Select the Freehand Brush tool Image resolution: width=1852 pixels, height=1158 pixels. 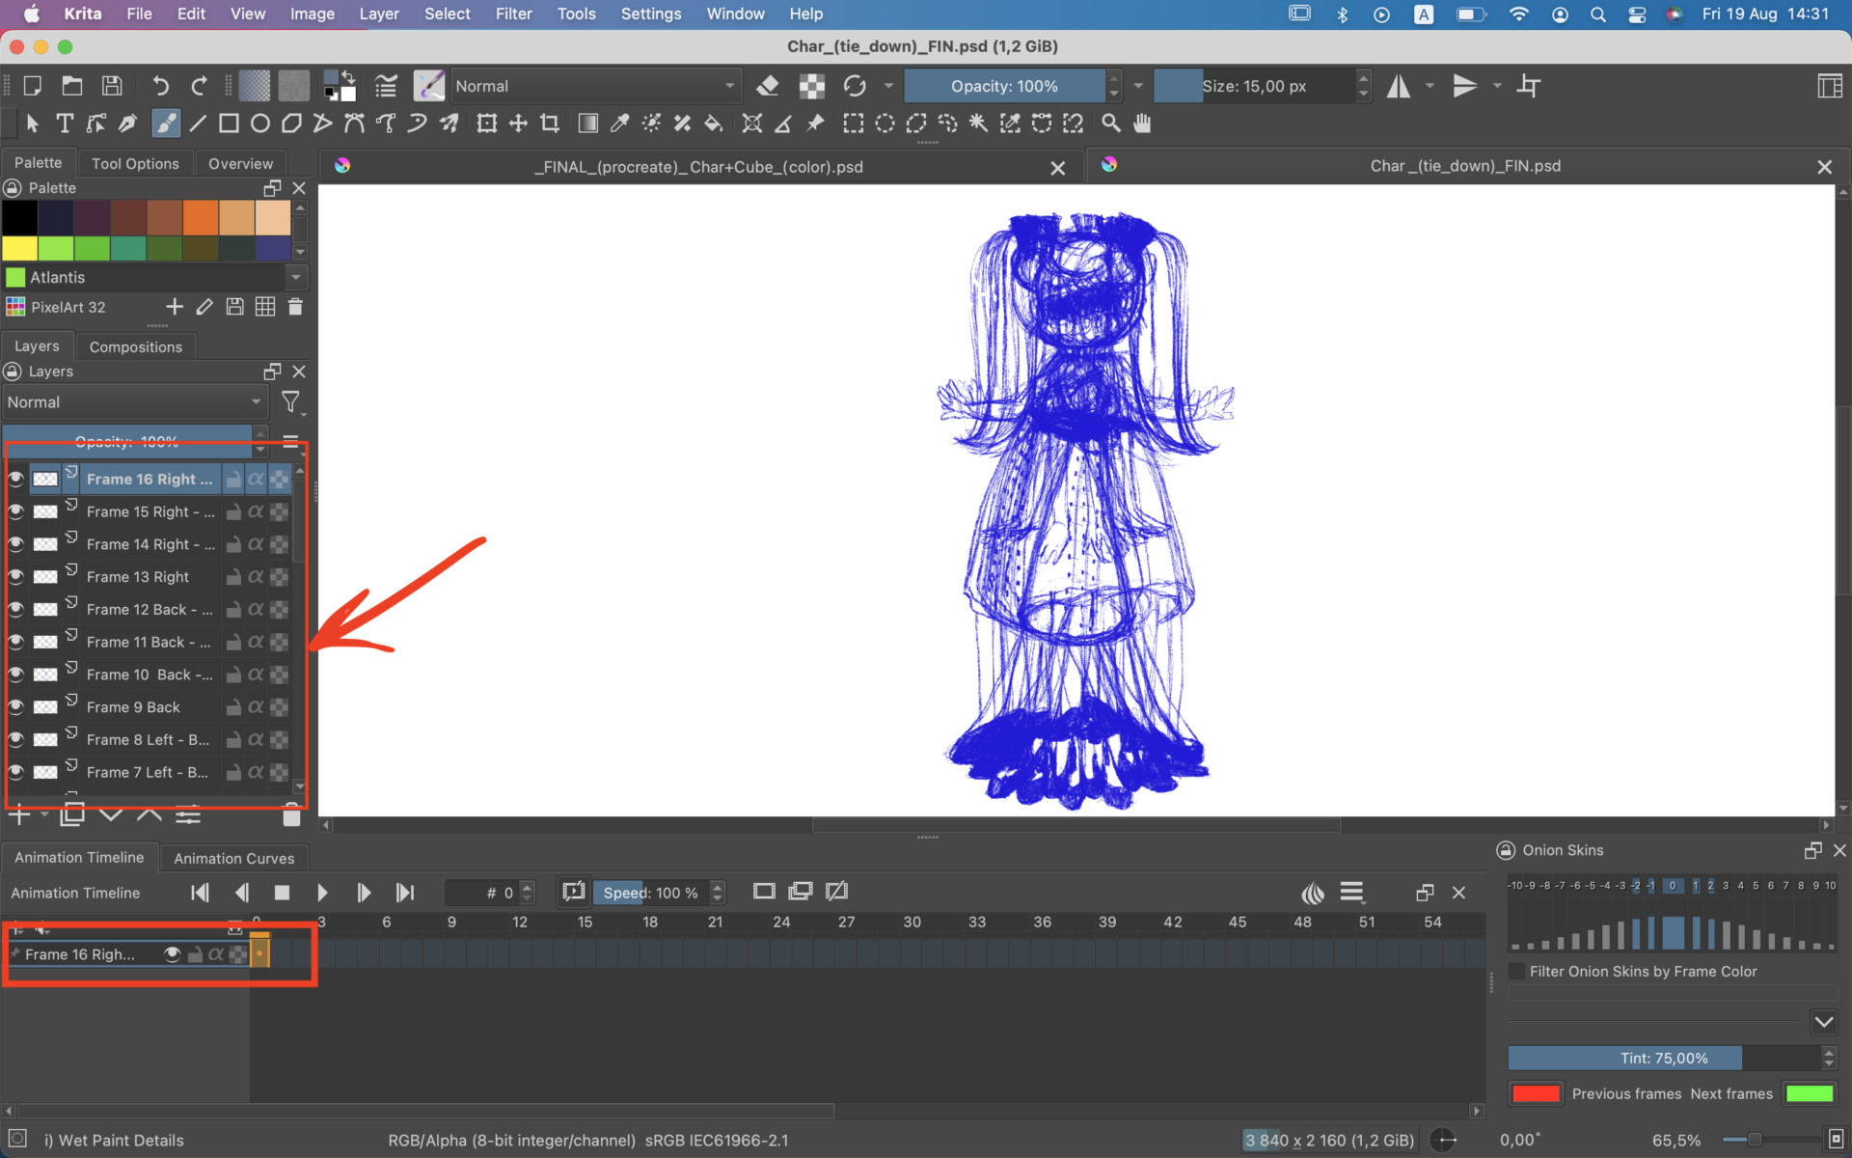pyautogui.click(x=166, y=124)
